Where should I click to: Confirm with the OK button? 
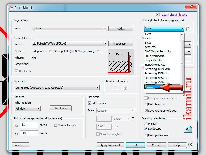pos(135,145)
